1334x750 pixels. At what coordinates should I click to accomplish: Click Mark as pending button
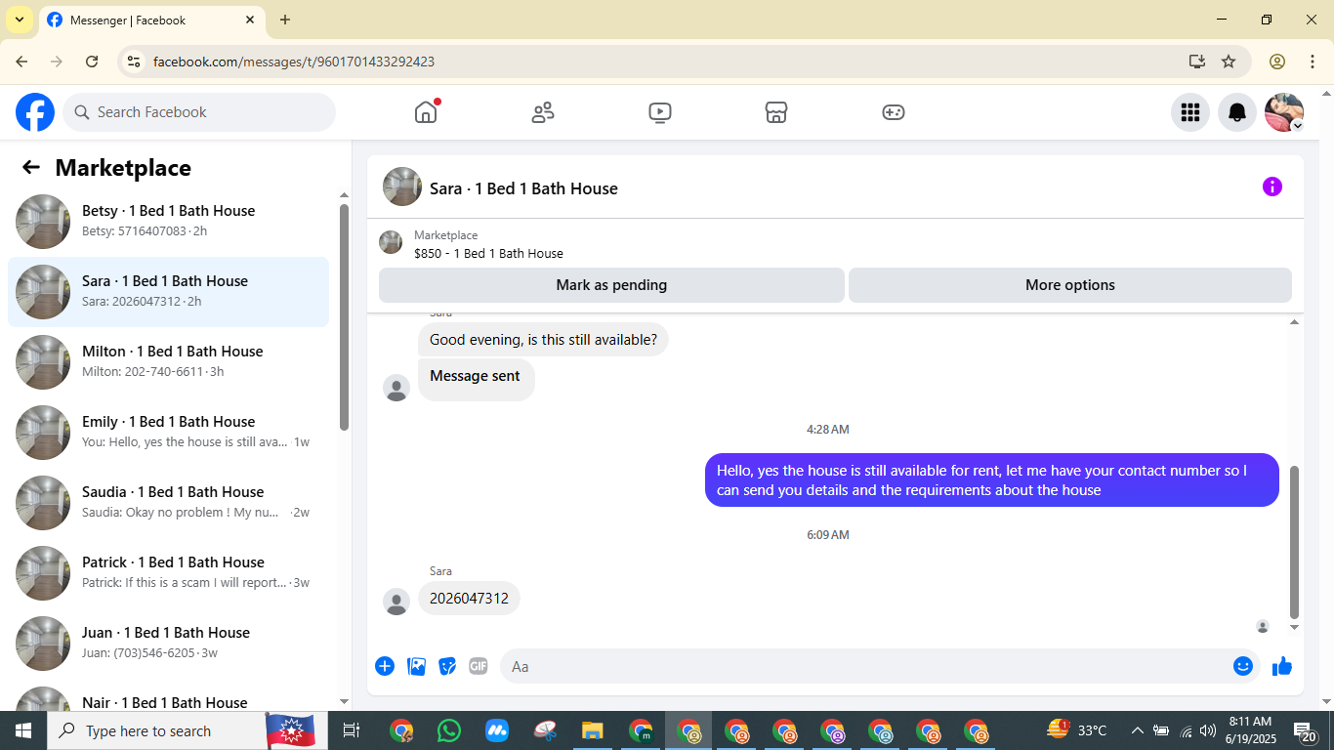tap(611, 285)
